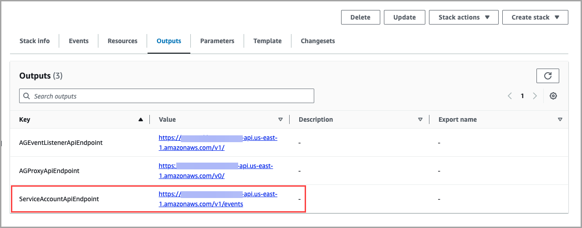Sort the Export name column
582x228 pixels.
pos(560,119)
